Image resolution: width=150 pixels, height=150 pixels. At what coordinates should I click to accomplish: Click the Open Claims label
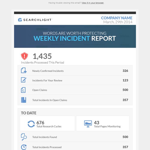40,90
